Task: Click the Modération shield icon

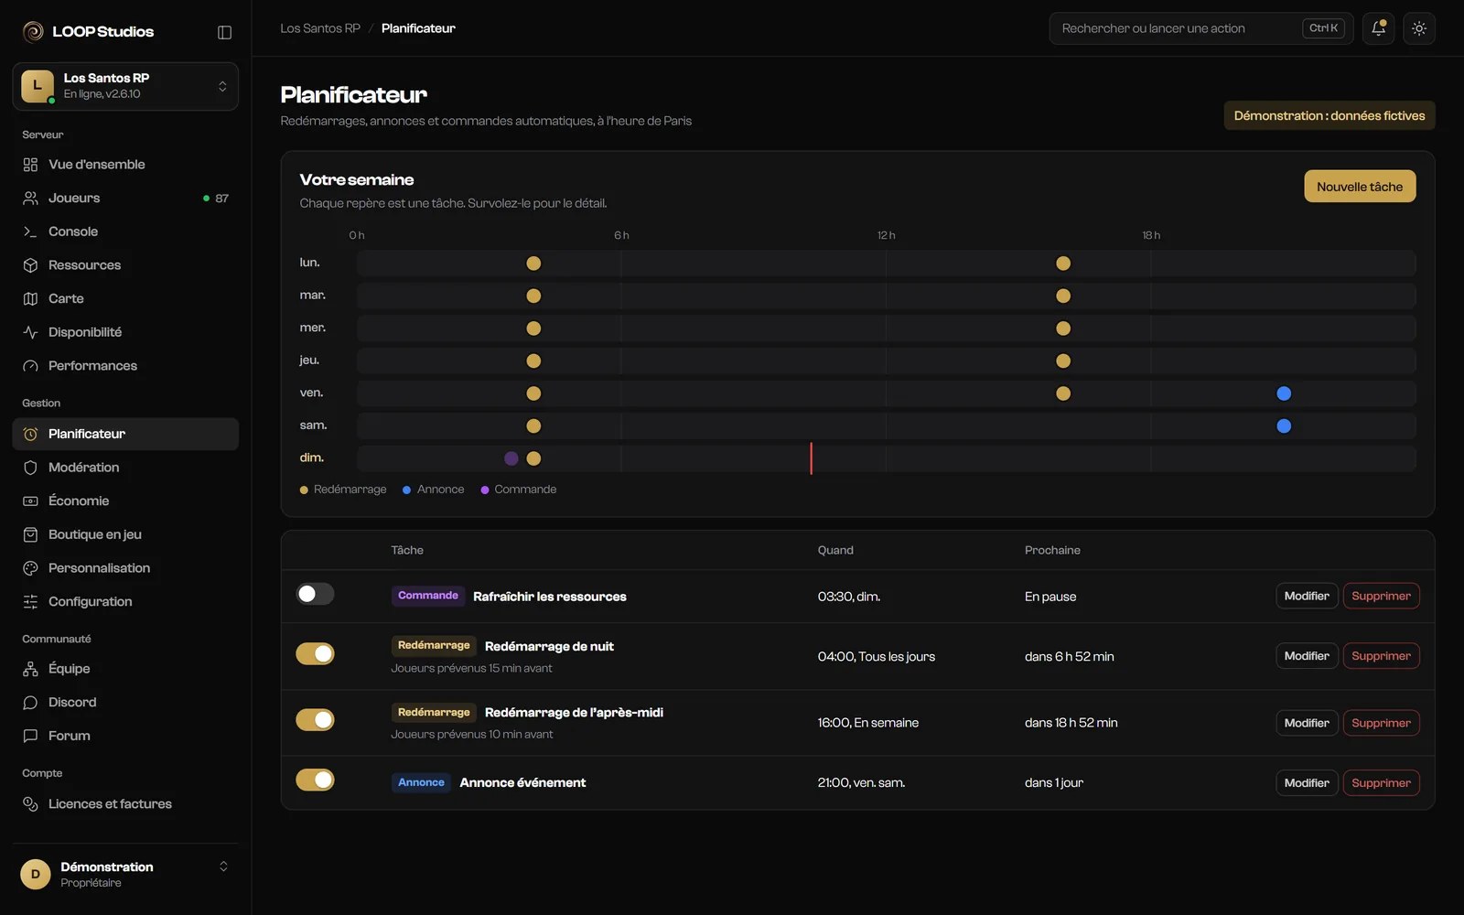Action: pos(30,468)
